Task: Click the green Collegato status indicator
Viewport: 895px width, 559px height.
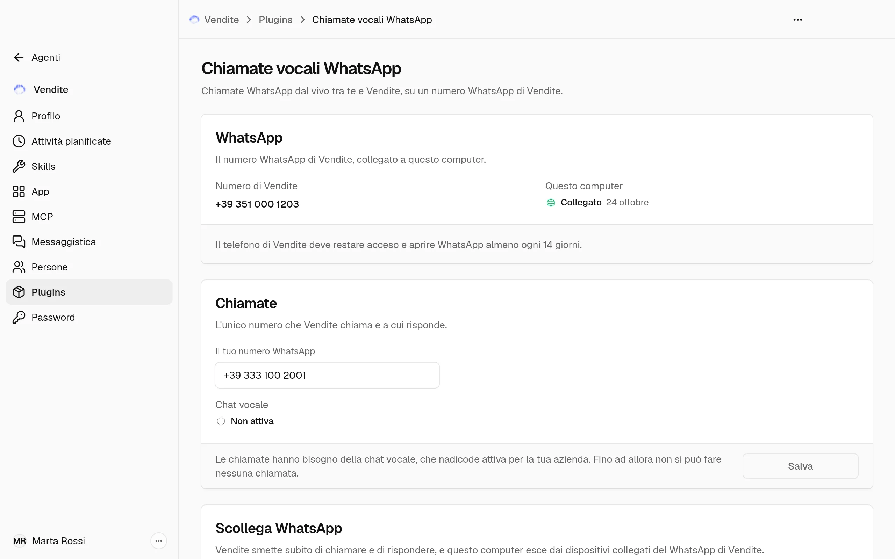Action: [x=551, y=203]
